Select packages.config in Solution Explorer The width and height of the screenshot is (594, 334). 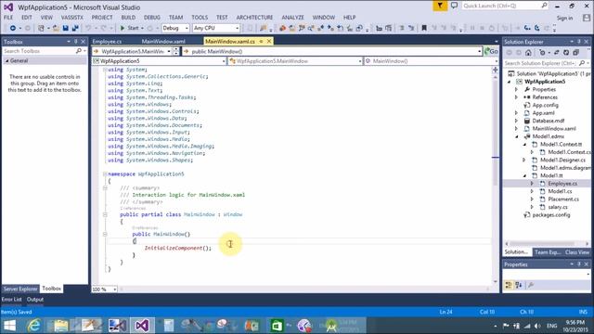pos(550,214)
